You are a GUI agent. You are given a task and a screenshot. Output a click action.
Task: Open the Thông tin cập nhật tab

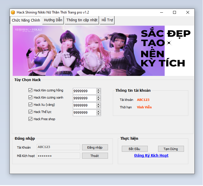click(x=82, y=20)
